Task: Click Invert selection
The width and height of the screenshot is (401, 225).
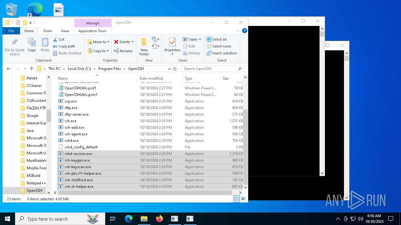Action: pyautogui.click(x=221, y=53)
